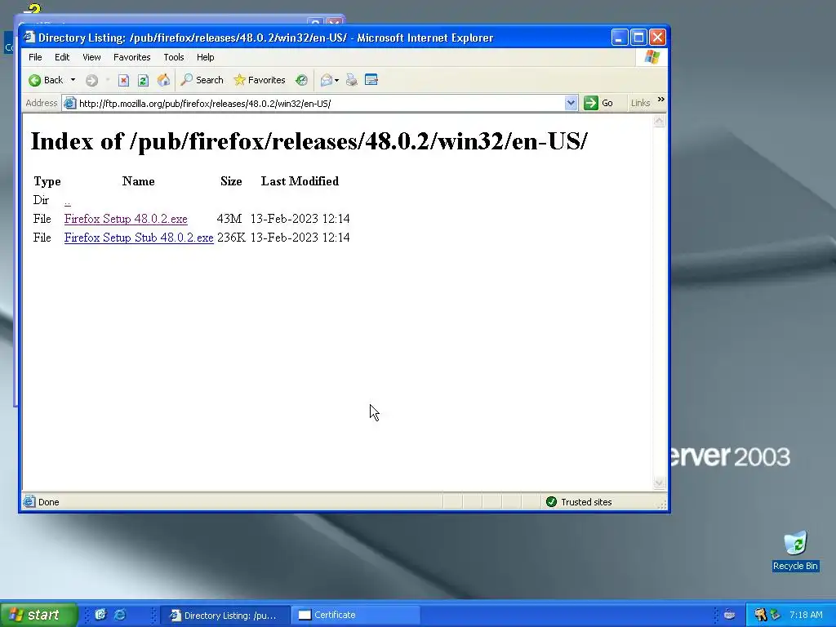The width and height of the screenshot is (836, 627).
Task: Expand the address bar dropdown list
Action: click(571, 103)
